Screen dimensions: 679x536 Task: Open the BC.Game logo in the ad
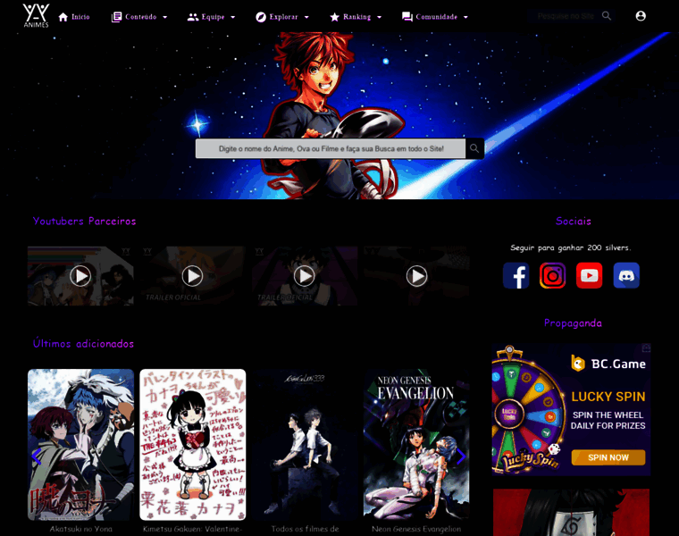pyautogui.click(x=608, y=364)
